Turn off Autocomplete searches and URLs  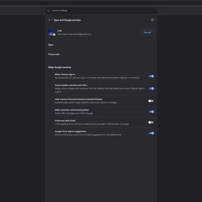click(x=151, y=88)
